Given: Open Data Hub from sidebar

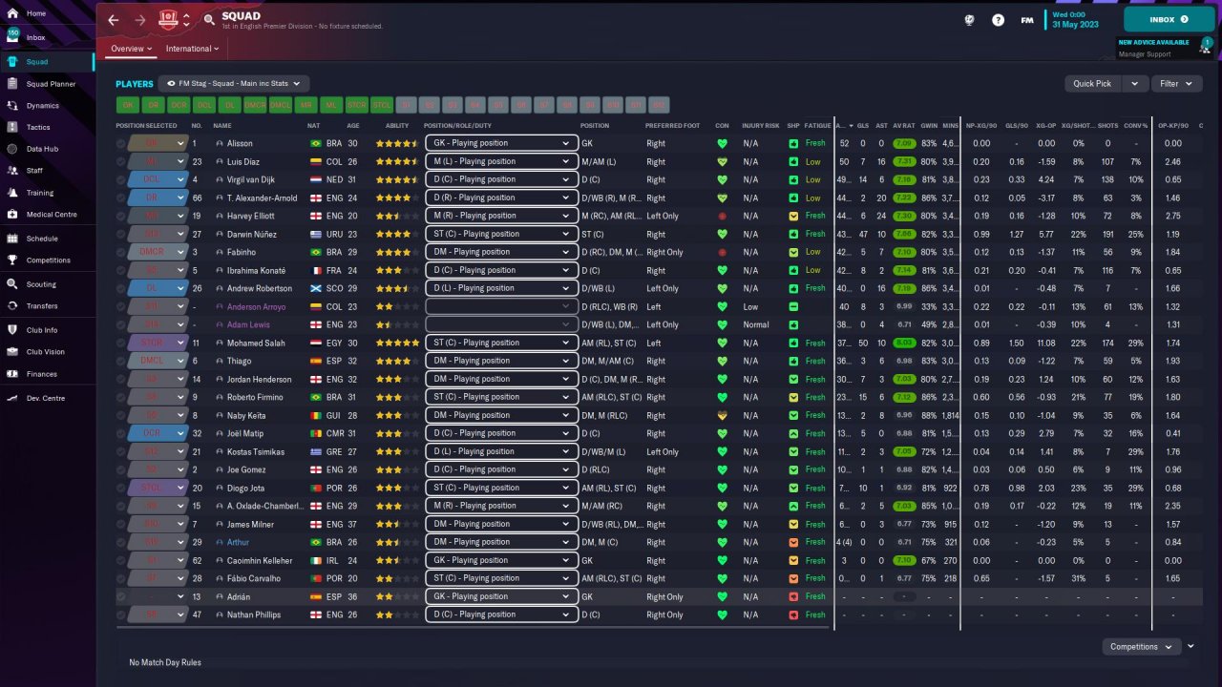Looking at the screenshot, I should [42, 149].
